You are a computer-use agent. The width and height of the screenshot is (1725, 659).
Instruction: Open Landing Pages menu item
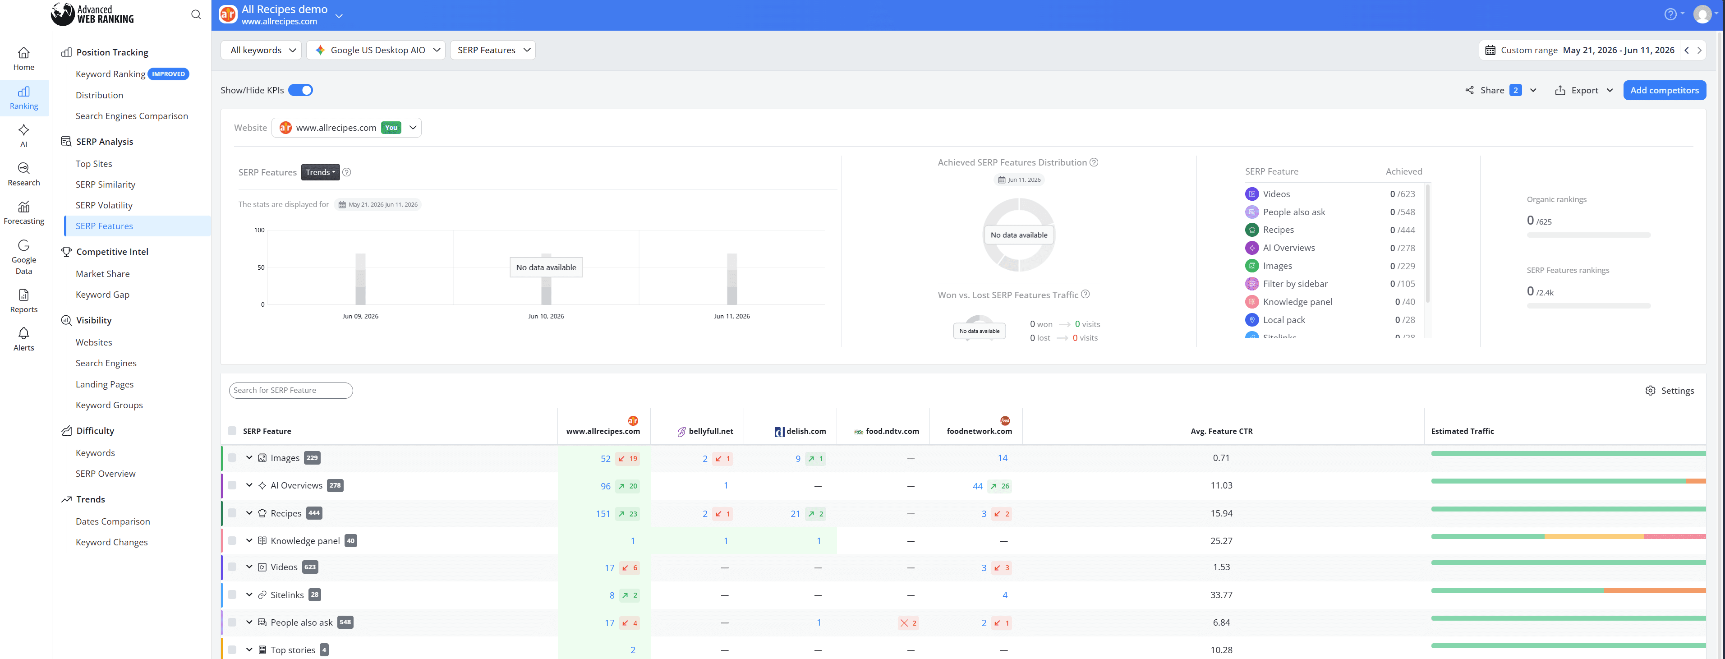(x=105, y=384)
